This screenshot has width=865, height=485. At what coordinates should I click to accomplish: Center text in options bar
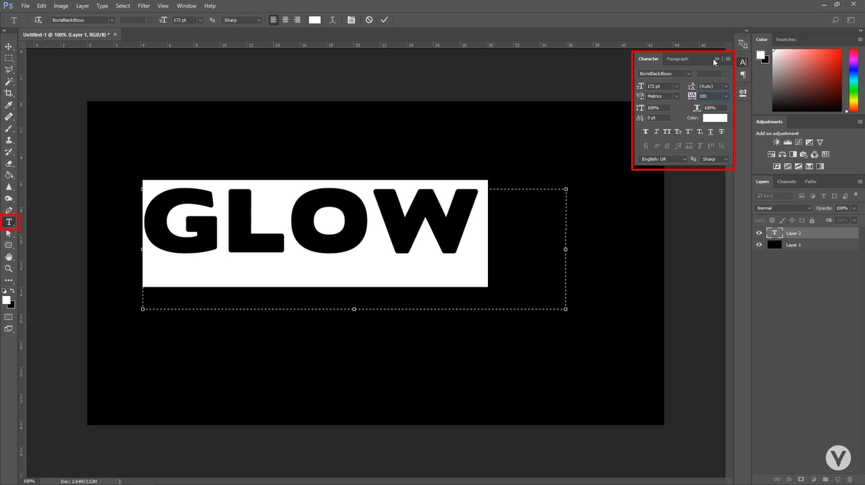(x=285, y=20)
